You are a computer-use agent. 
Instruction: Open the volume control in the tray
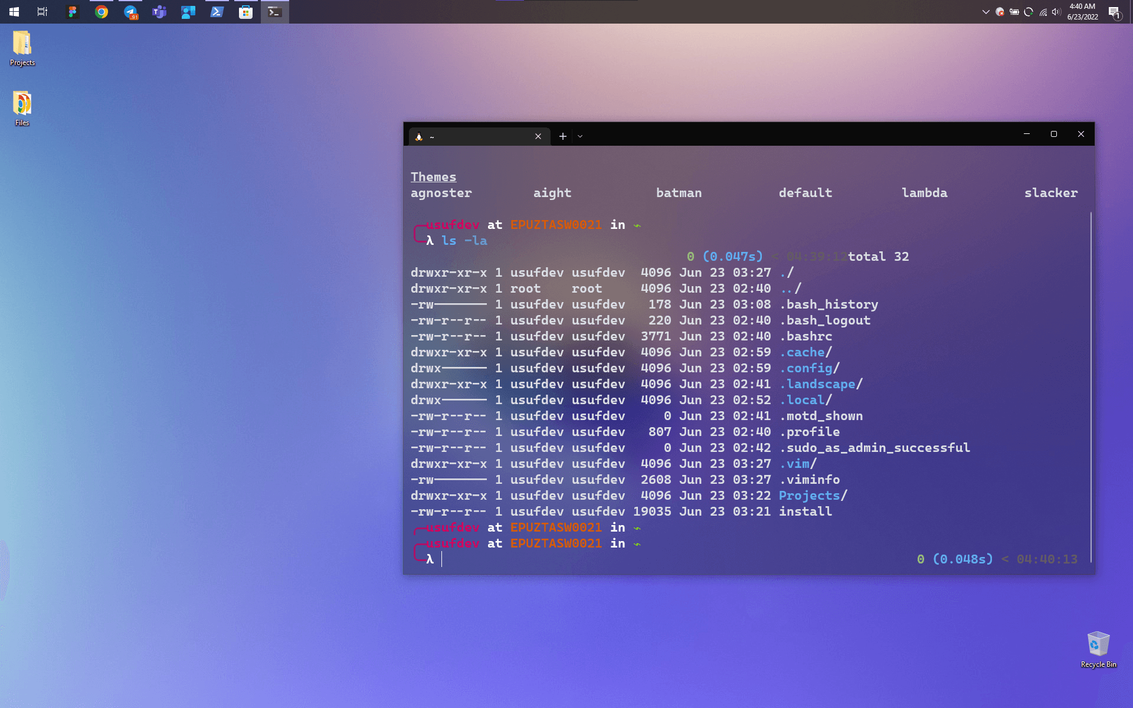click(1056, 12)
